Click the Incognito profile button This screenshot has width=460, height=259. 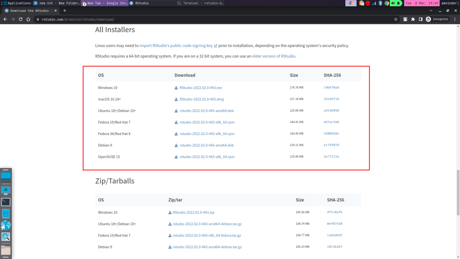click(437, 19)
